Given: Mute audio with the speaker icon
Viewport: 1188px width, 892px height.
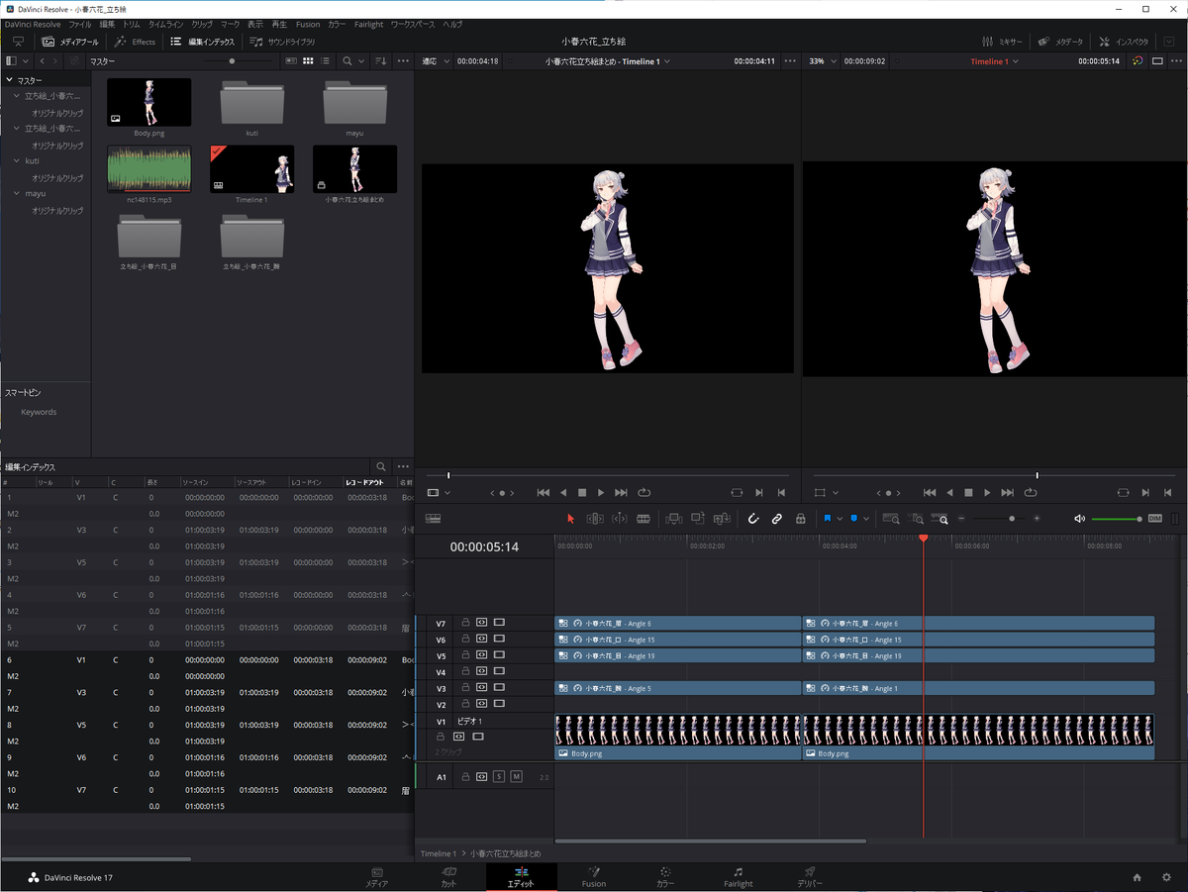Looking at the screenshot, I should tap(1079, 519).
